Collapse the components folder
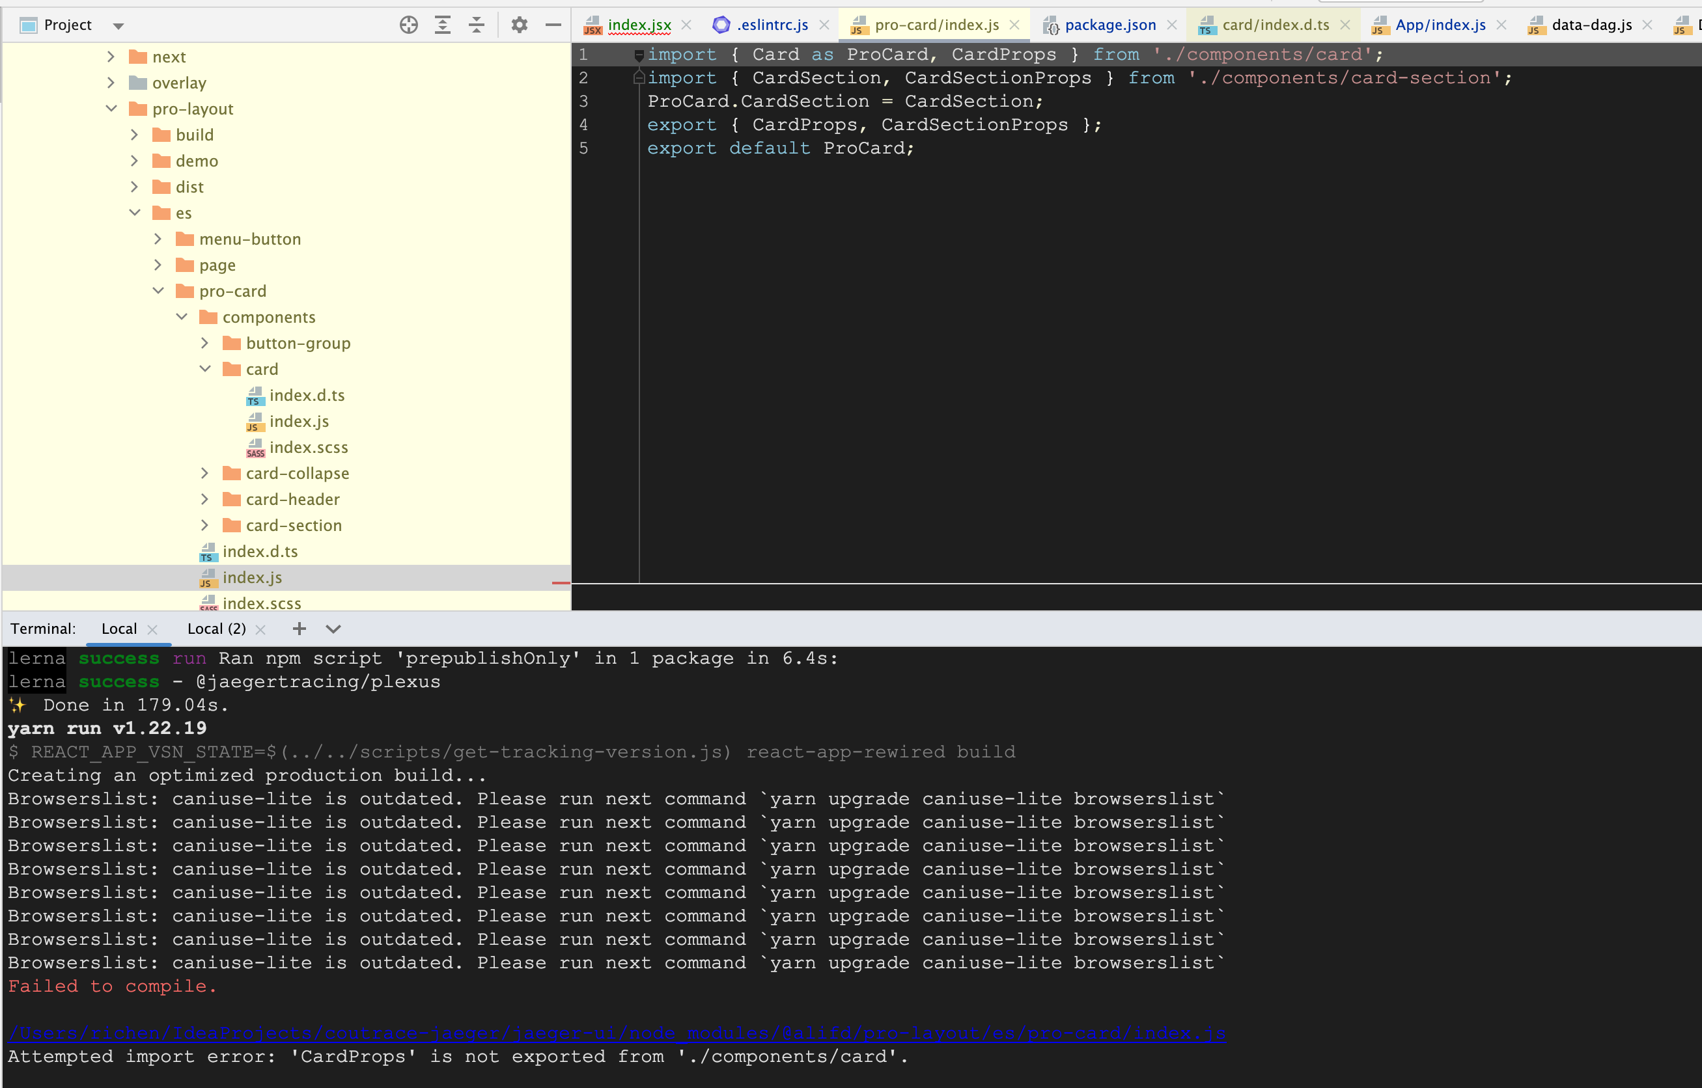1702x1088 pixels. (x=182, y=317)
